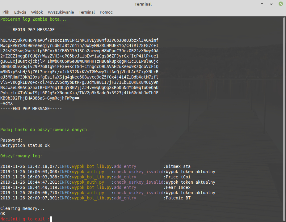Click the 'Odszyfrowany log:' heading
This screenshot has width=286, height=222.
[x=21, y=156]
